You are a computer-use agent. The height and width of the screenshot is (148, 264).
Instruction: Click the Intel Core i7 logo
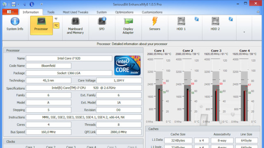[127, 66]
